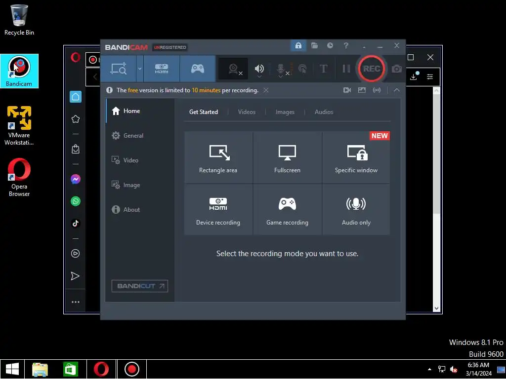Open the output folder icon in title bar

coord(314,45)
